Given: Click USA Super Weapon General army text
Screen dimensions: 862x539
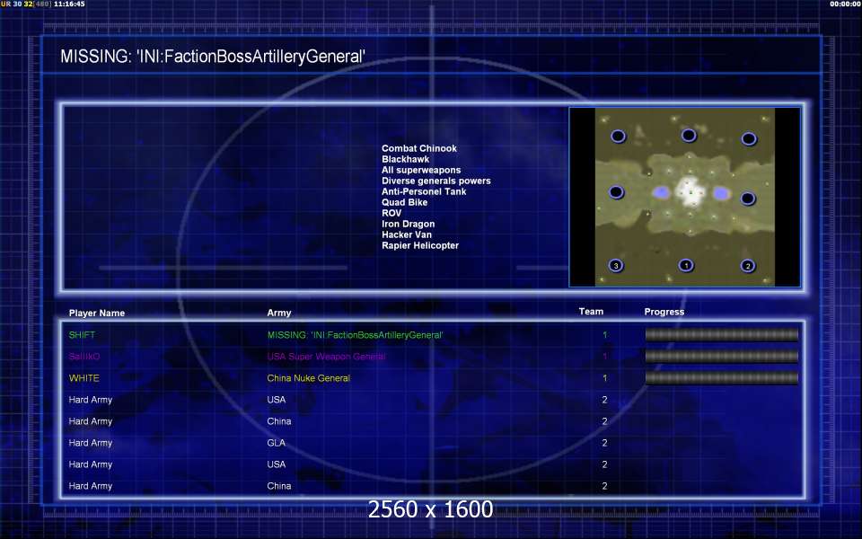Looking at the screenshot, I should tap(326, 357).
